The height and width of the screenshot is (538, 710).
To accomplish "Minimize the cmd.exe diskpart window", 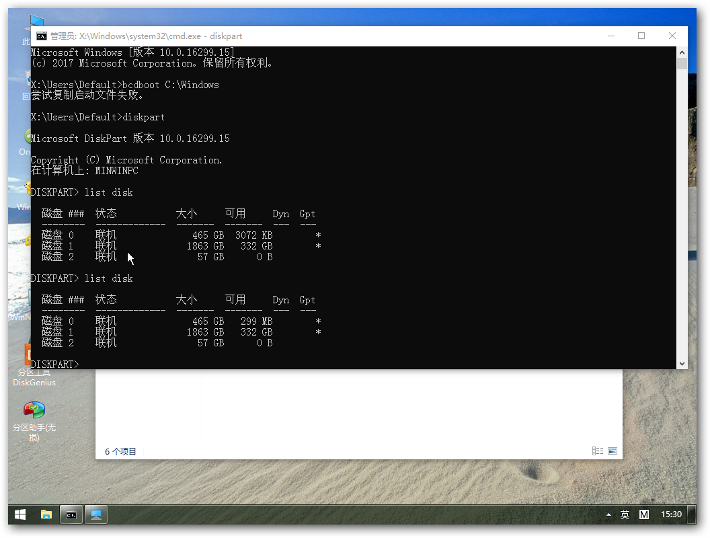I will pos(610,36).
